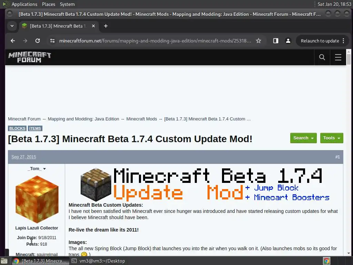Open the forum search magnifier icon
This screenshot has width=353, height=265.
tap(322, 57)
